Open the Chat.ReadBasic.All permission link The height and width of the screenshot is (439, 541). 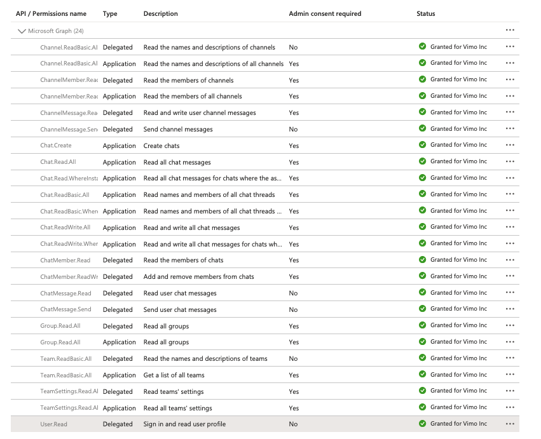(65, 195)
